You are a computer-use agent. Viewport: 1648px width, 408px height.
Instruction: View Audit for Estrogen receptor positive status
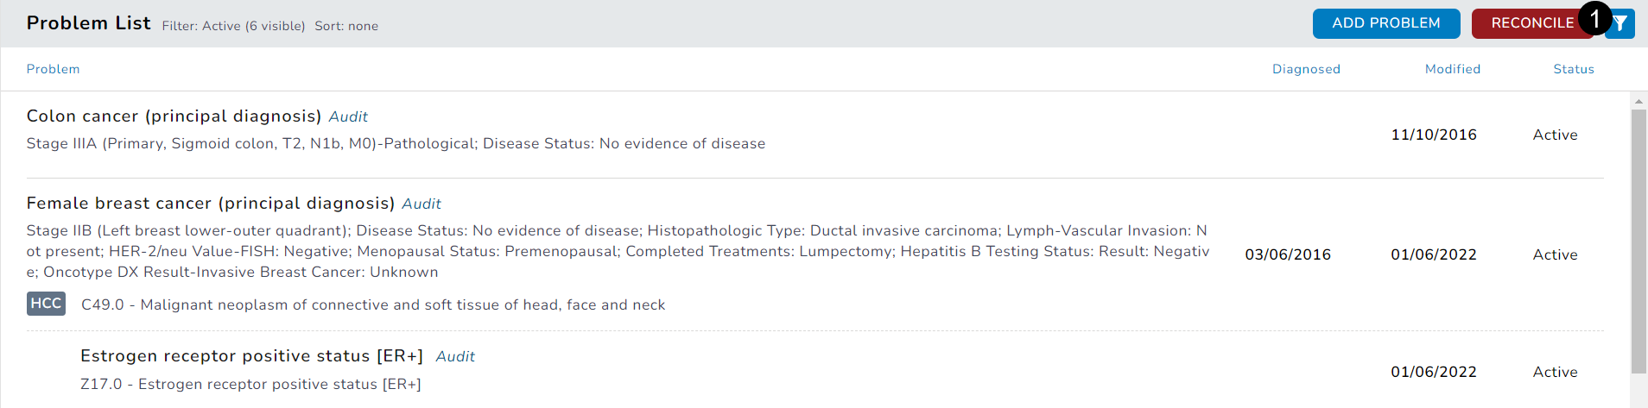[x=455, y=356]
